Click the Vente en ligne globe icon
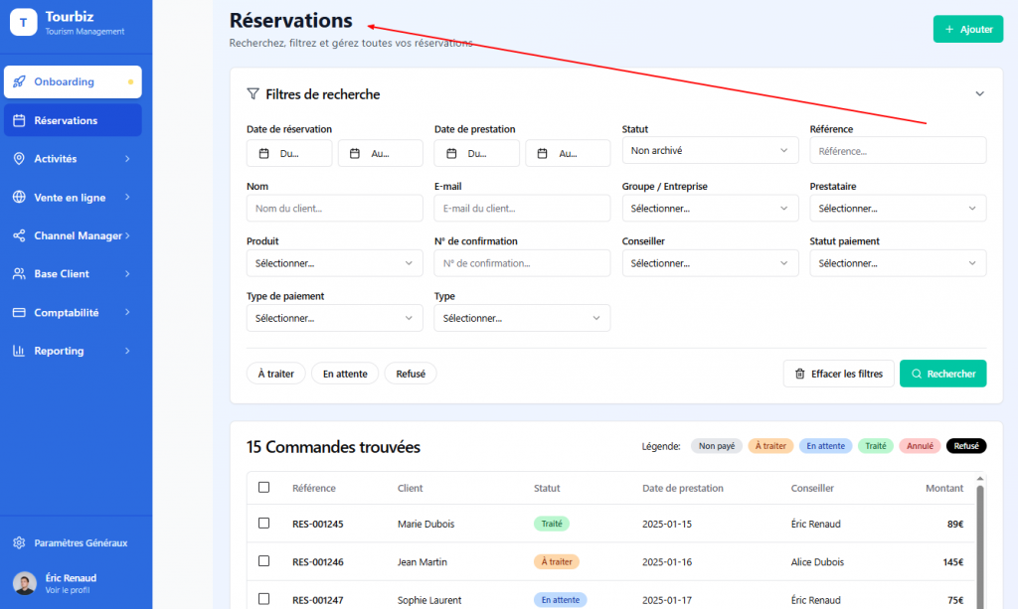Image resolution: width=1018 pixels, height=609 pixels. [19, 198]
